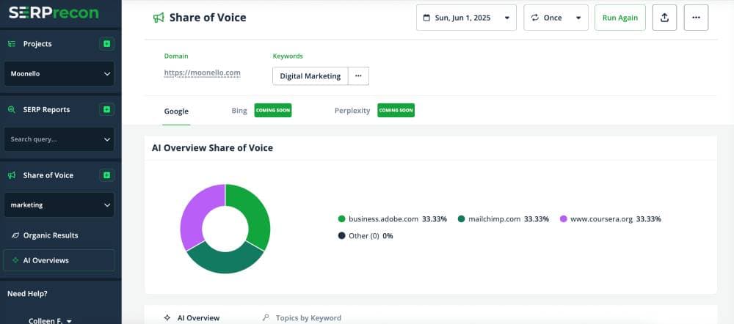Open the date picker showing Sun, Jun 1, 2025
The image size is (734, 324).
[x=466, y=18]
